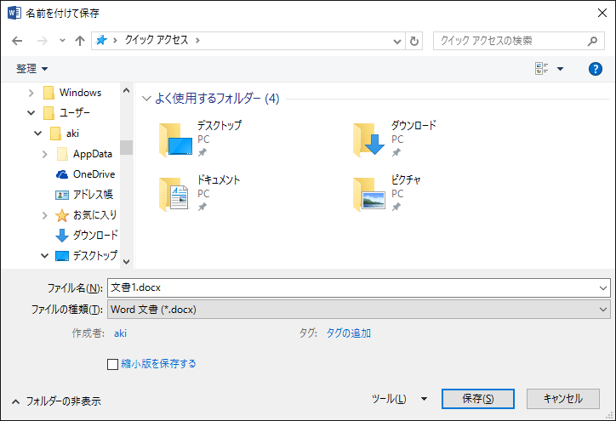Enable the 縮小版を保存する checkbox
The width and height of the screenshot is (616, 421).
[x=112, y=364]
